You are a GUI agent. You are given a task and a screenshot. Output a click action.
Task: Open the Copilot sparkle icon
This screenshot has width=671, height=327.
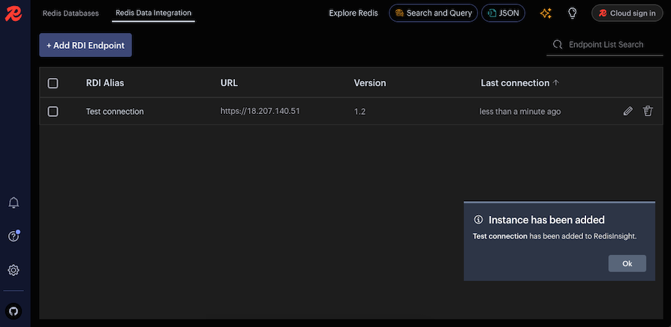tap(546, 13)
